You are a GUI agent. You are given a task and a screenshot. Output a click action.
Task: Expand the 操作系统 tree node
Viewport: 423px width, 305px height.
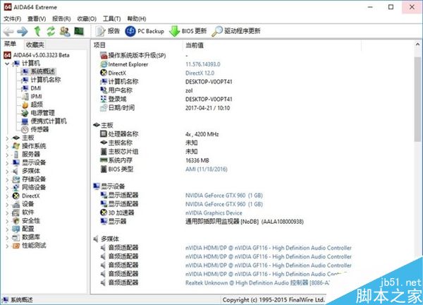7,146
